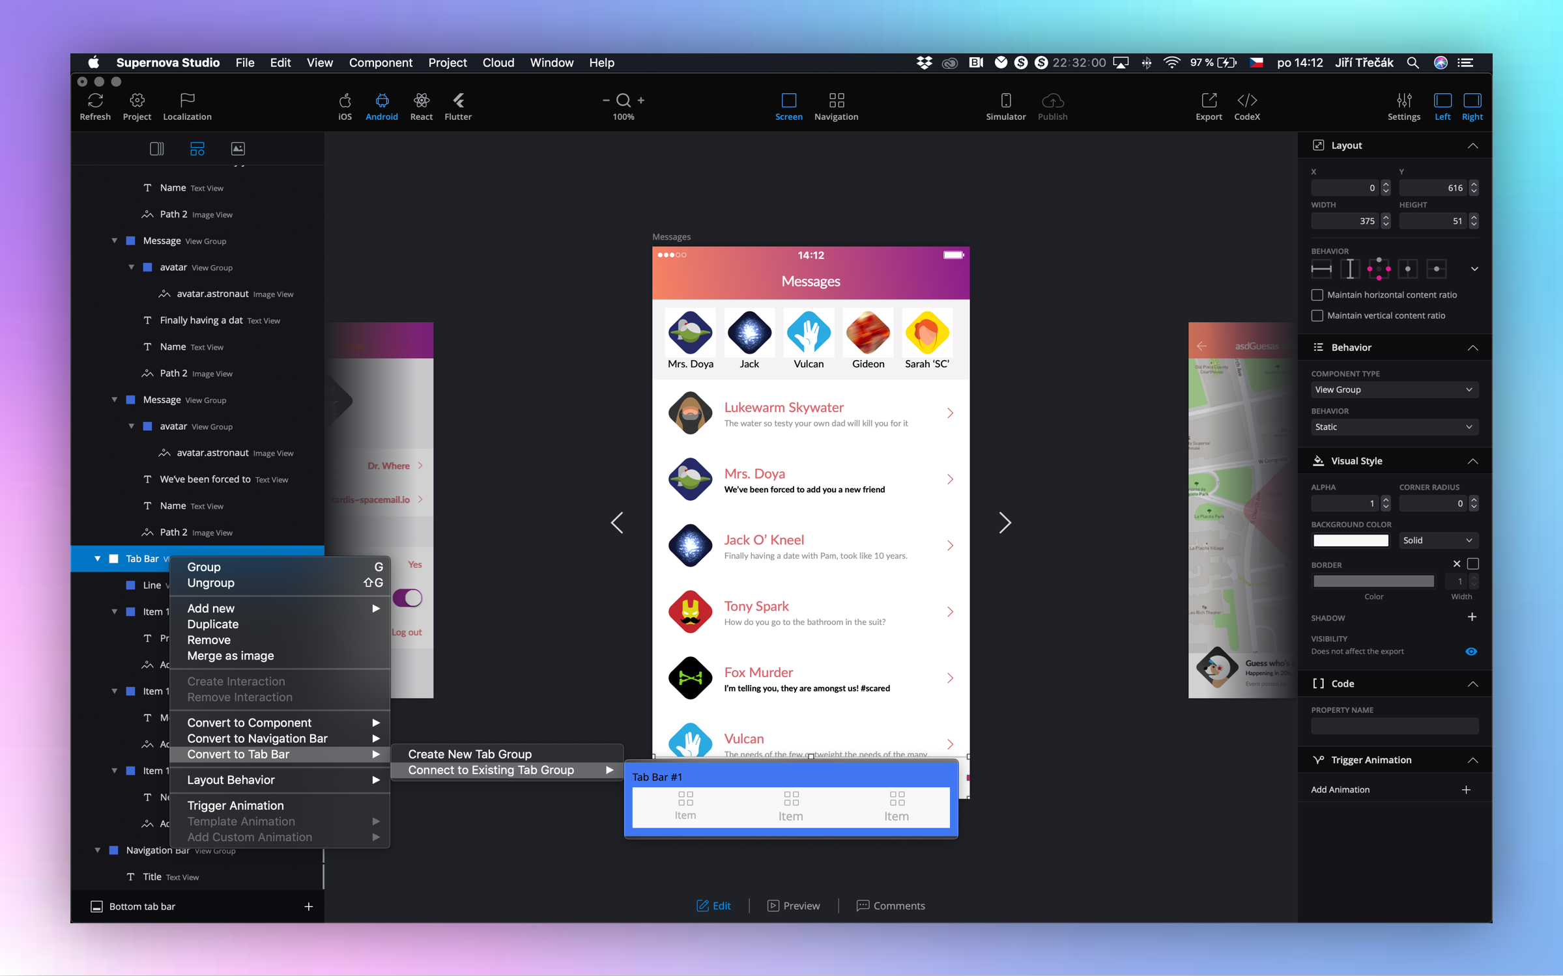The image size is (1563, 976).
Task: Click the Width value field
Action: 1345,221
